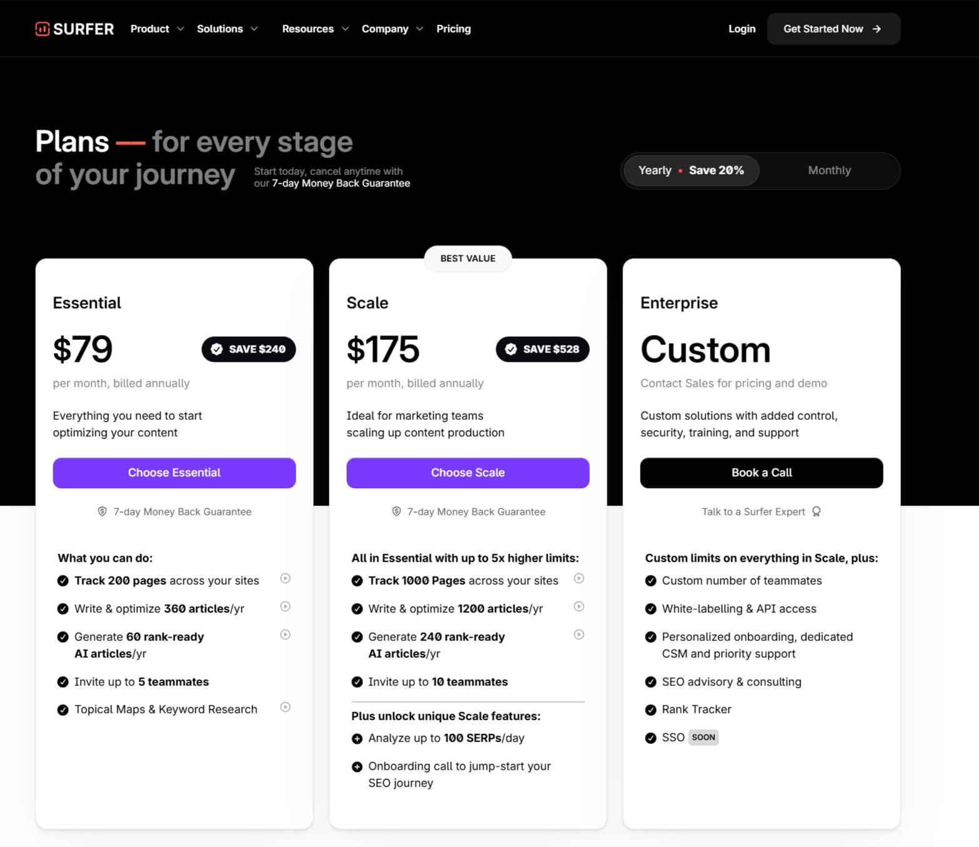The height and width of the screenshot is (847, 979).
Task: Open the Company dropdown menu
Action: tap(392, 29)
